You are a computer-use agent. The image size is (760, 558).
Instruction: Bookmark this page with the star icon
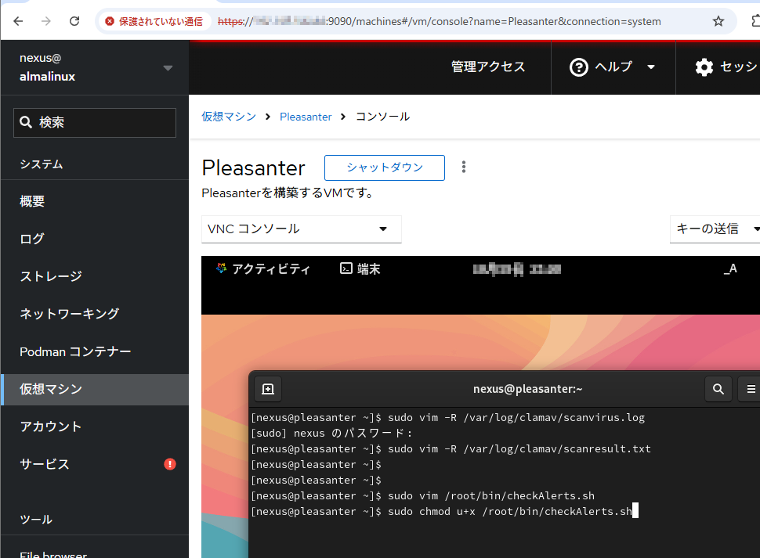718,21
